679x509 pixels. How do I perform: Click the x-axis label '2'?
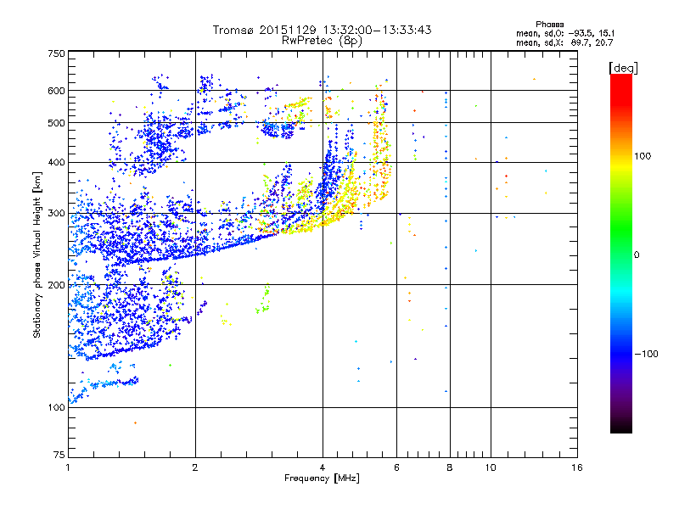pyautogui.click(x=195, y=467)
